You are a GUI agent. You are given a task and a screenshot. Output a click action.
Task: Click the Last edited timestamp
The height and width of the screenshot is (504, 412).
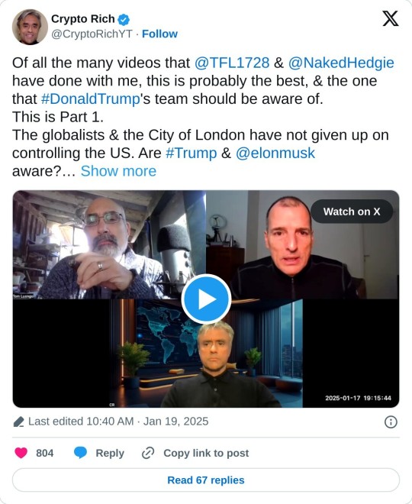(118, 422)
